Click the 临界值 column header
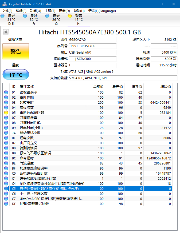 pyautogui.click(x=134, y=86)
